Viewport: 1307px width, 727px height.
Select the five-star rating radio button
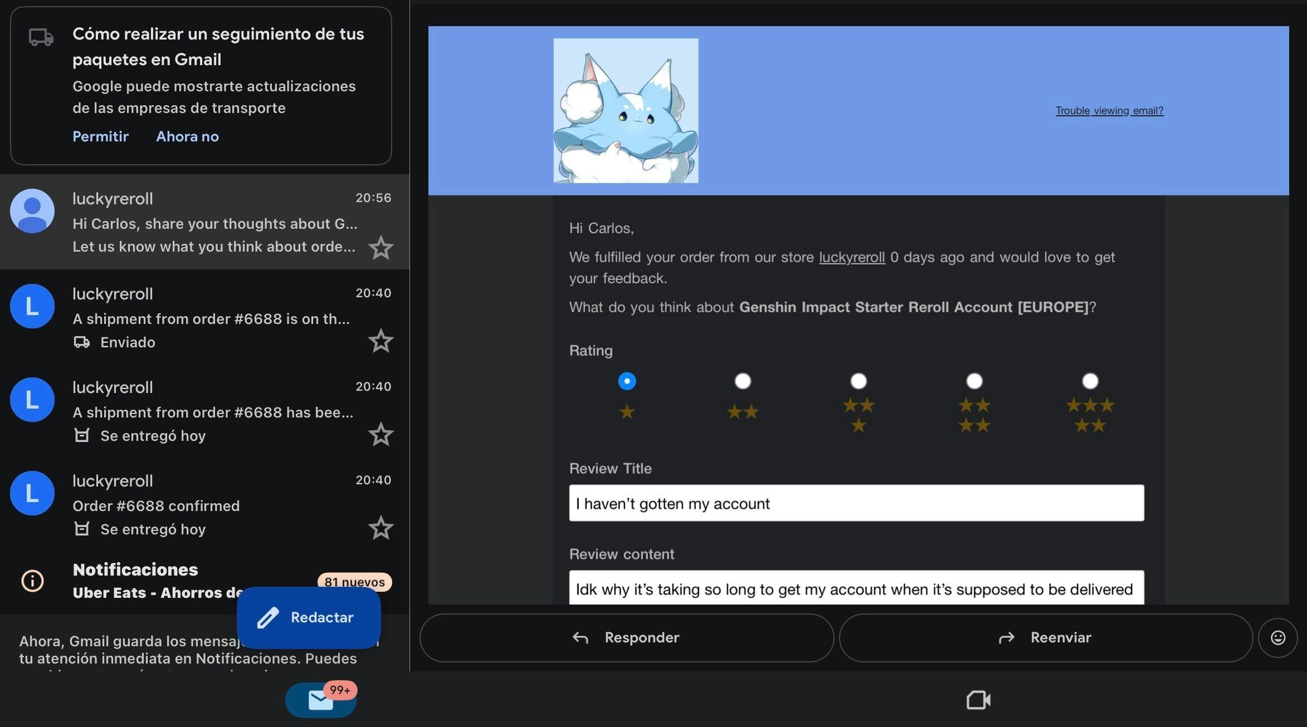point(1090,381)
